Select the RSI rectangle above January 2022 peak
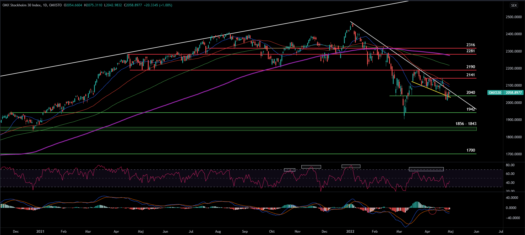The height and width of the screenshot is (235, 525). coord(351,166)
